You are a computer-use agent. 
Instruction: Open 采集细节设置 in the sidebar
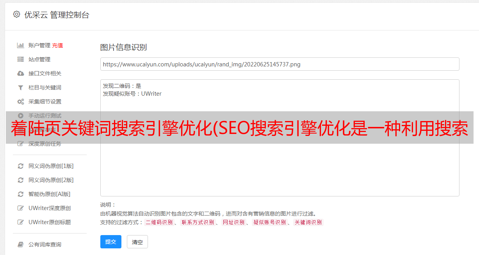pyautogui.click(x=45, y=102)
